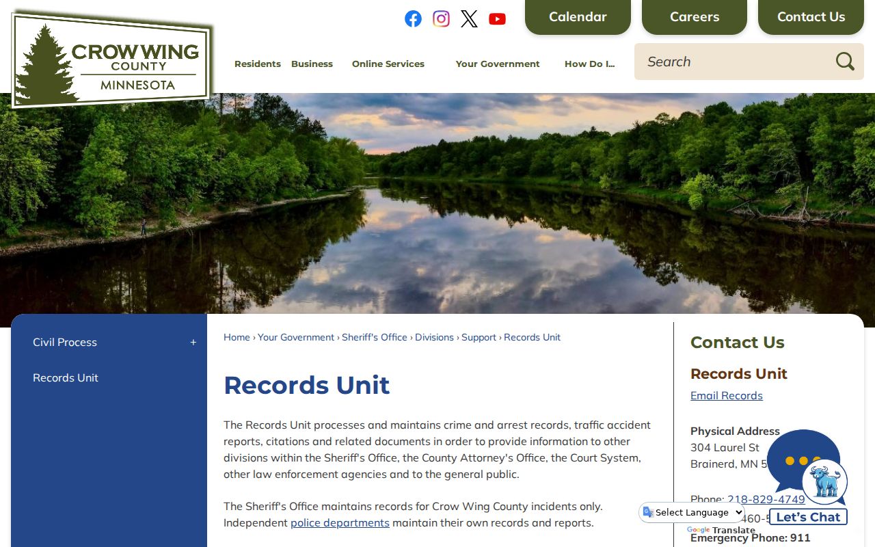The height and width of the screenshot is (547, 875).
Task: Click the Records Unit breadcrumb
Action: pos(532,337)
